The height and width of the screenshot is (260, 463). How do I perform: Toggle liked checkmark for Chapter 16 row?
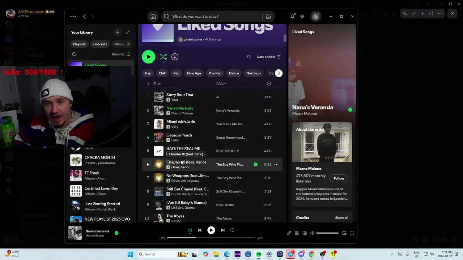coord(255,164)
